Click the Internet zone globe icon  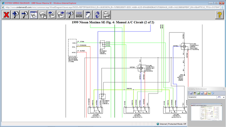[158, 124]
